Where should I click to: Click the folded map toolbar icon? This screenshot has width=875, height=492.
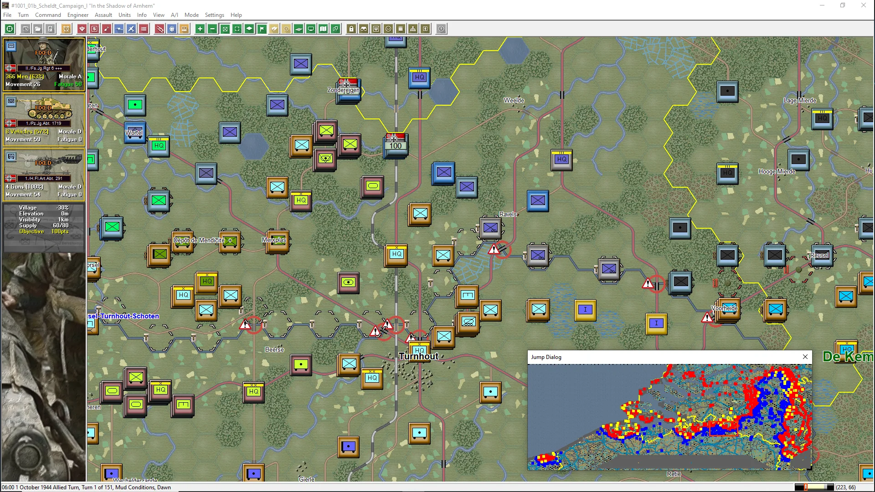[x=323, y=29]
